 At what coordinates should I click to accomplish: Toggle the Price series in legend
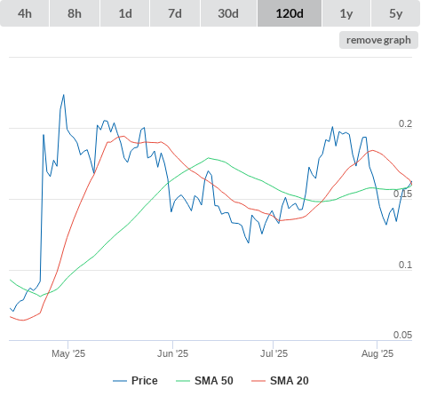tap(135, 381)
